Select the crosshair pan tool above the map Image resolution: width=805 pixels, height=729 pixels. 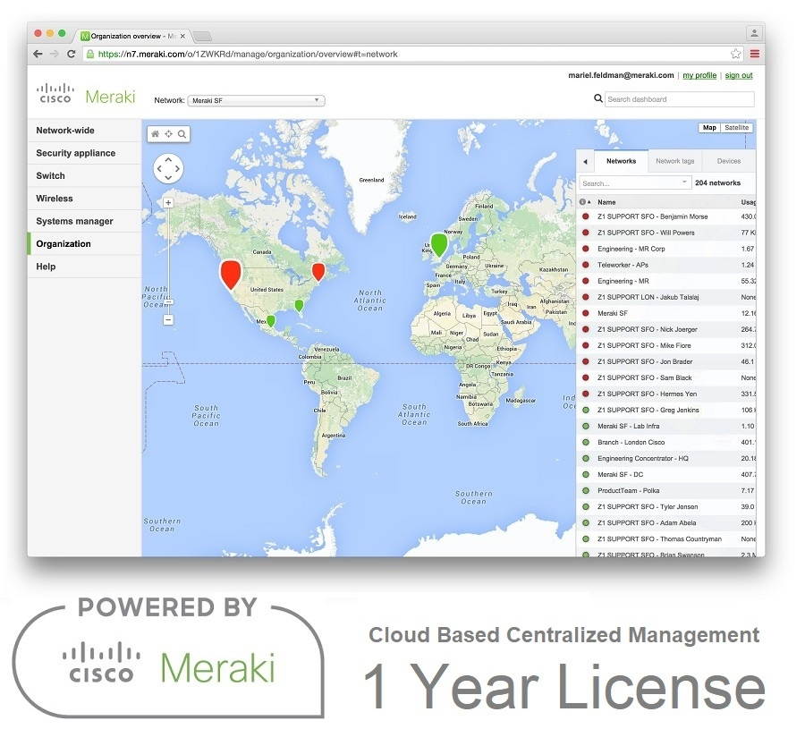(168, 133)
